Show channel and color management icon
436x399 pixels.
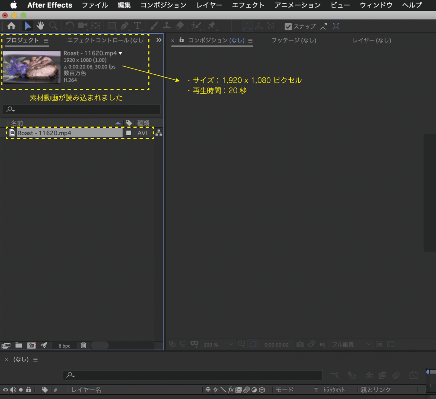pyautogui.click(x=323, y=344)
